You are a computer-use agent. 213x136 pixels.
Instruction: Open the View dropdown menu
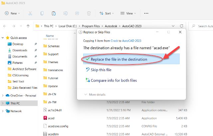pyautogui.click(x=128, y=13)
